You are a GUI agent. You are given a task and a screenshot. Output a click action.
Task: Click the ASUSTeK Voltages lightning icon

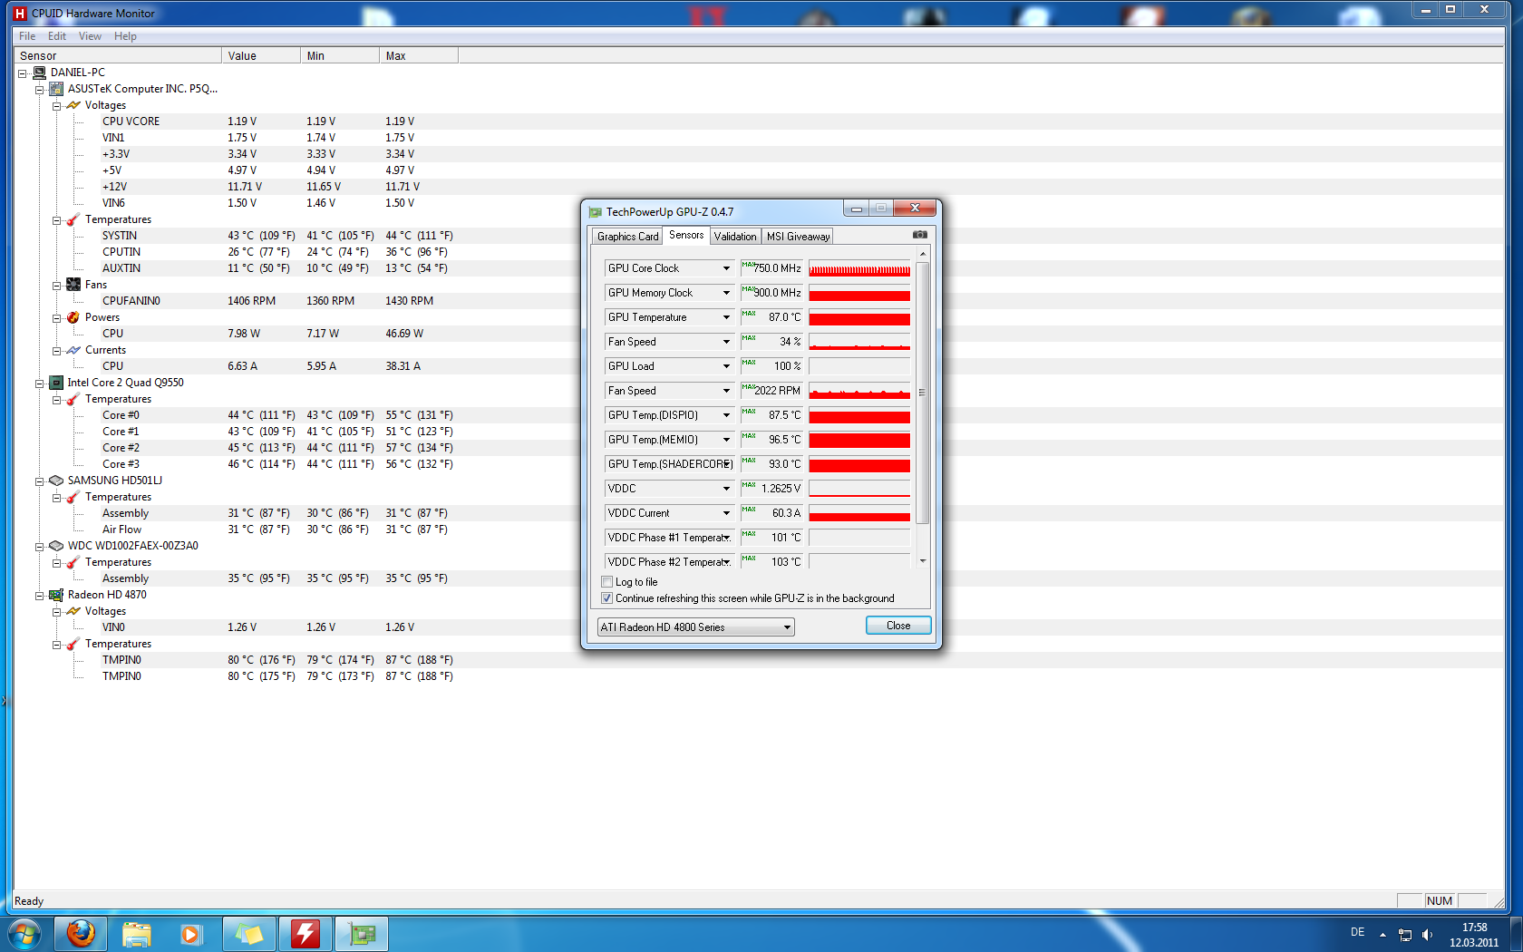pyautogui.click(x=73, y=105)
